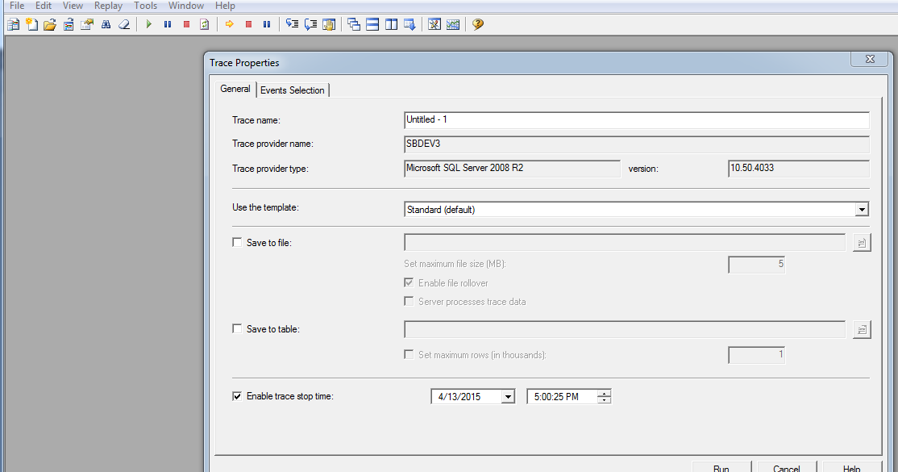
Task: Click the red Stop Trace icon
Action: (185, 23)
